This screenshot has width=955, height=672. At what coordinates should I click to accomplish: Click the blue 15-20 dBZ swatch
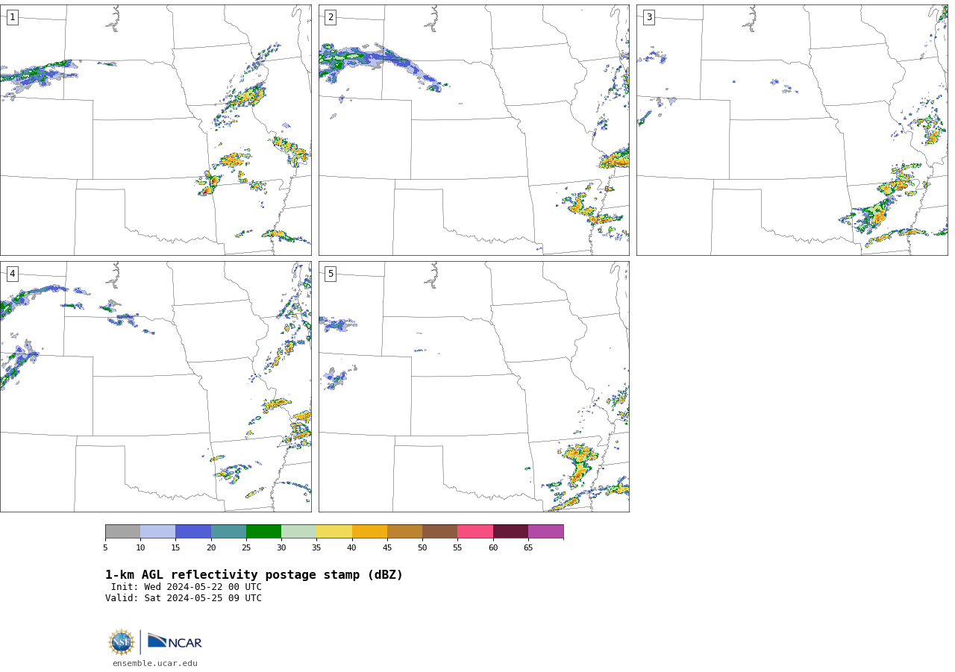pos(193,532)
